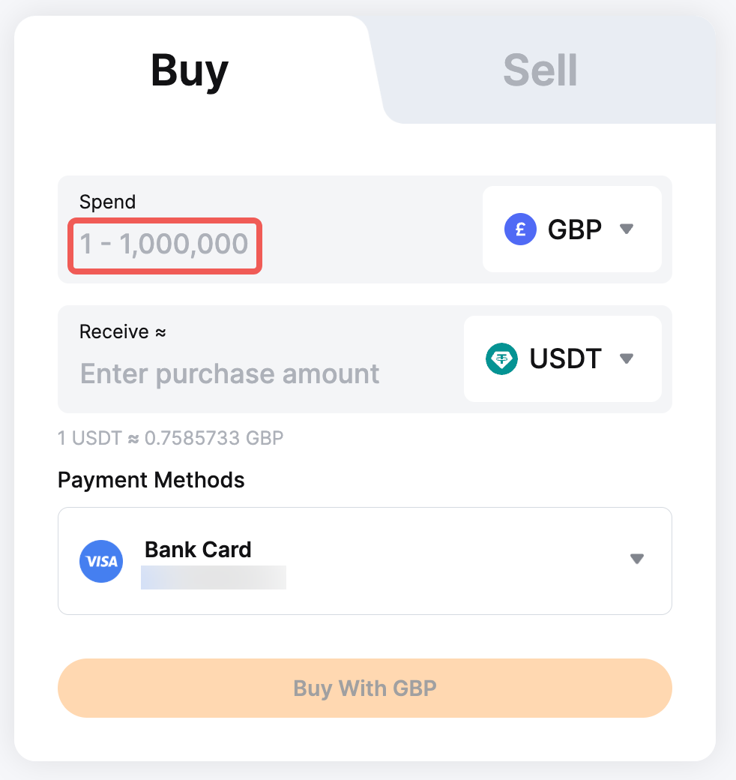This screenshot has height=780, width=736.
Task: Click the blue VISA card icon
Action: [101, 561]
